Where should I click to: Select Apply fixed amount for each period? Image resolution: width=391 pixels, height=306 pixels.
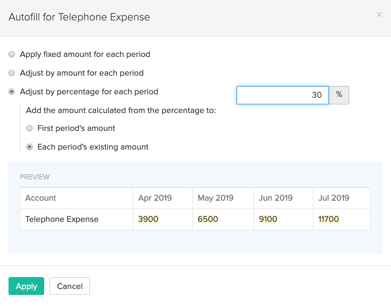pyautogui.click(x=12, y=54)
